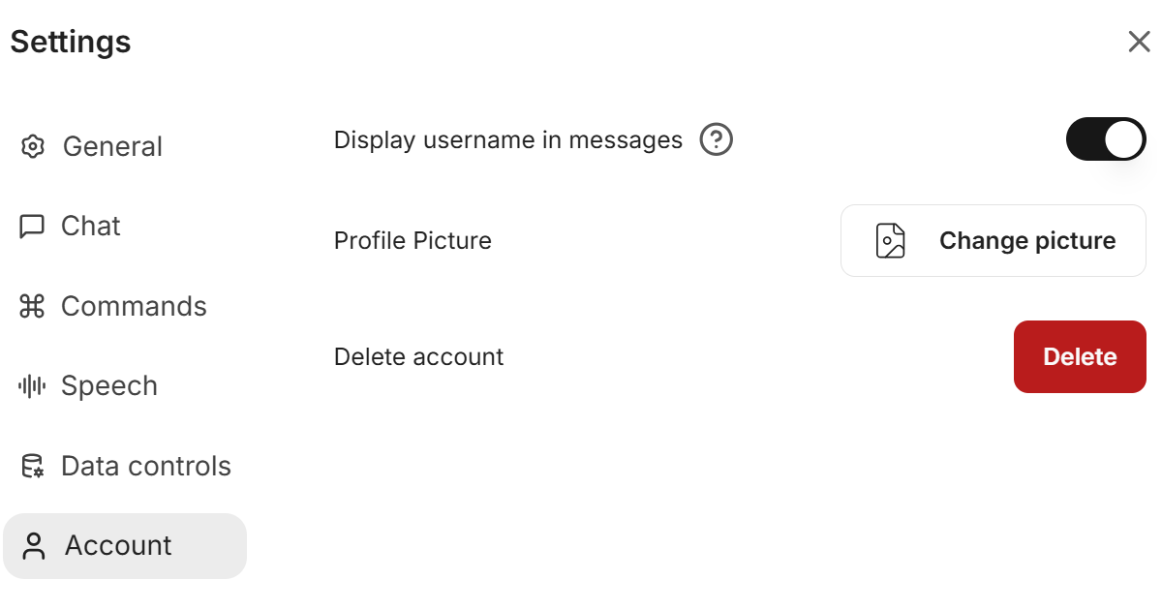The height and width of the screenshot is (610, 1162).
Task: Disable the Display username in messages toggle
Action: [1106, 140]
